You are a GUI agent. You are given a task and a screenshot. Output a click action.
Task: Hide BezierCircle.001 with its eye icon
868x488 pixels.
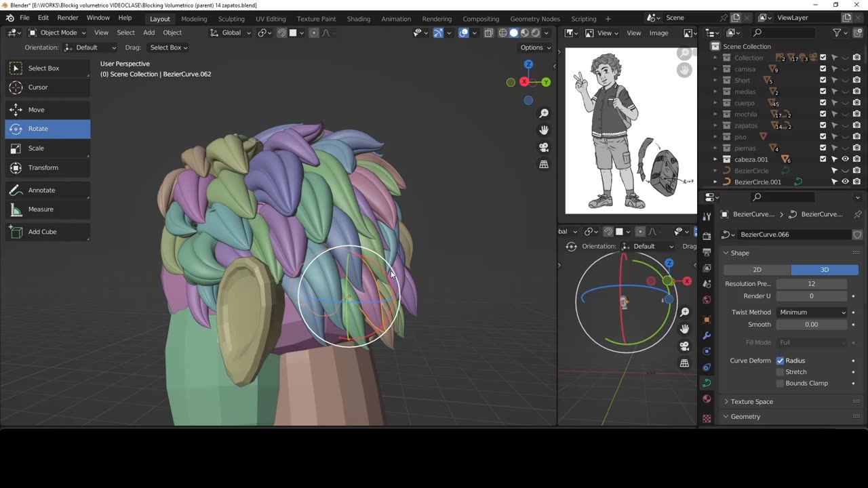[846, 182]
